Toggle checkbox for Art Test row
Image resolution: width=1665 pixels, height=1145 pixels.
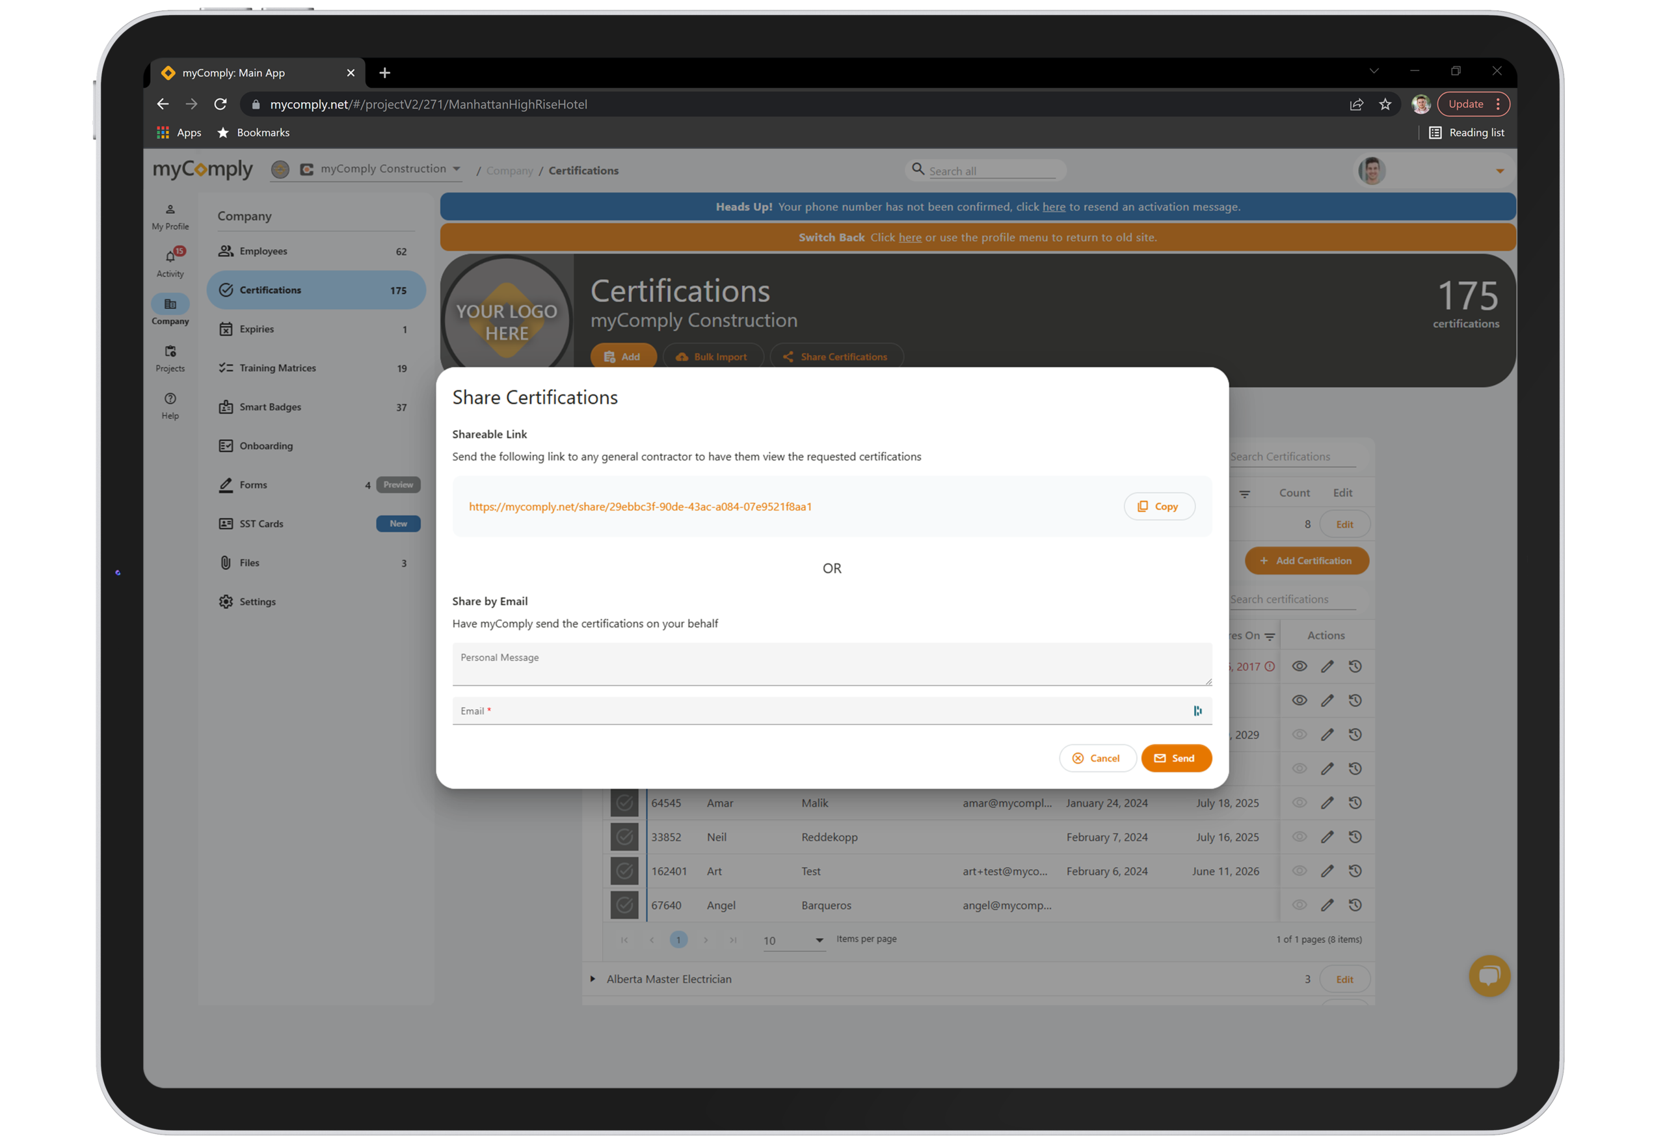[624, 871]
